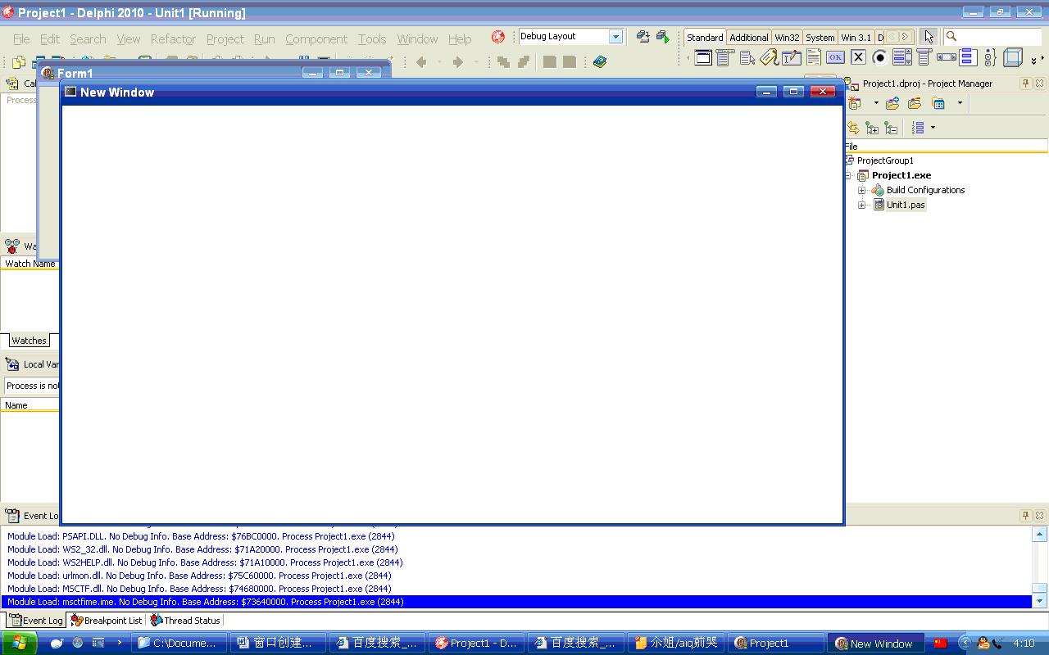Click the set debug desktop icon
Screen dimensions: 1049x655
pos(663,37)
